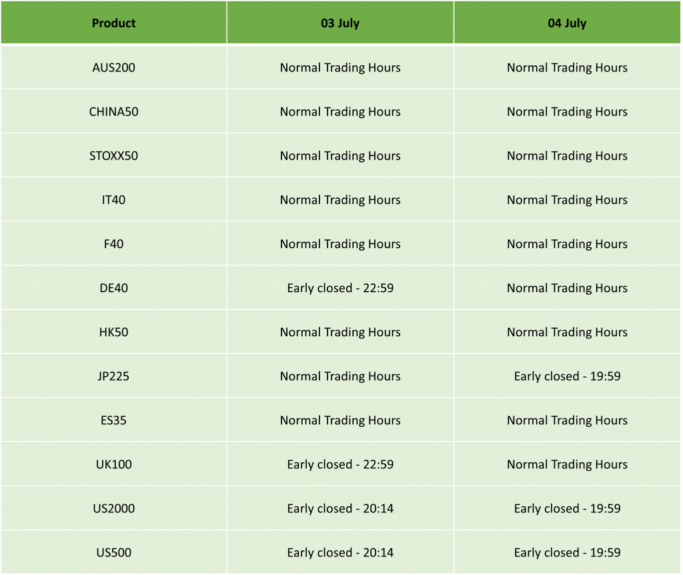Click the DE40 product label
Screen dimensions: 683x575
pos(113,288)
